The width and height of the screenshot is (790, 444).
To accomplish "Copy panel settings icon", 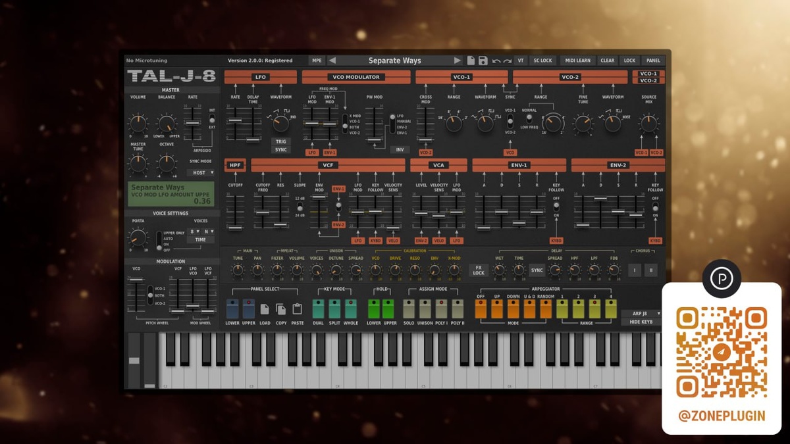I will click(x=280, y=309).
